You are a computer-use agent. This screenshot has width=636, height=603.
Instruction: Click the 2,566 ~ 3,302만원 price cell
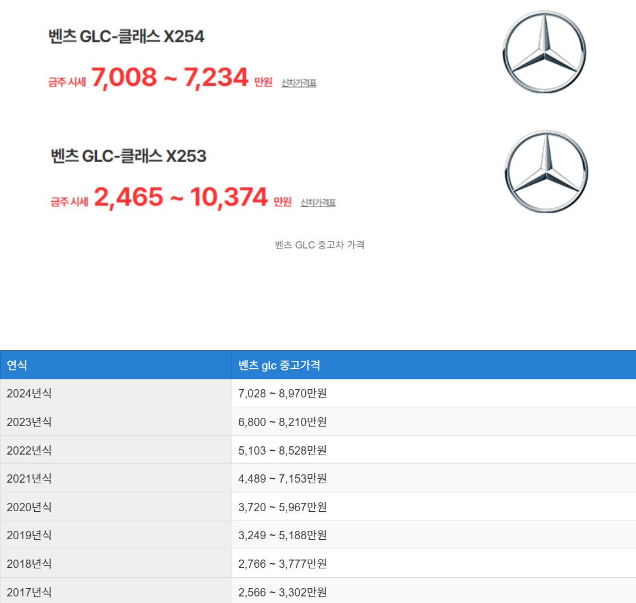coord(434,591)
